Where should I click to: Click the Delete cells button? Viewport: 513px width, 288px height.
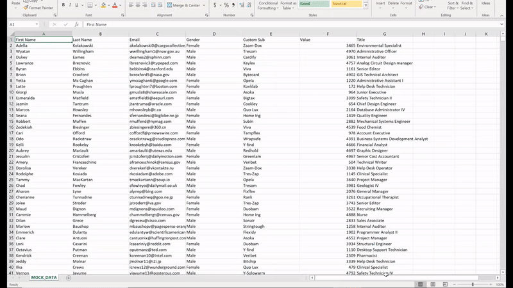coord(393,4)
